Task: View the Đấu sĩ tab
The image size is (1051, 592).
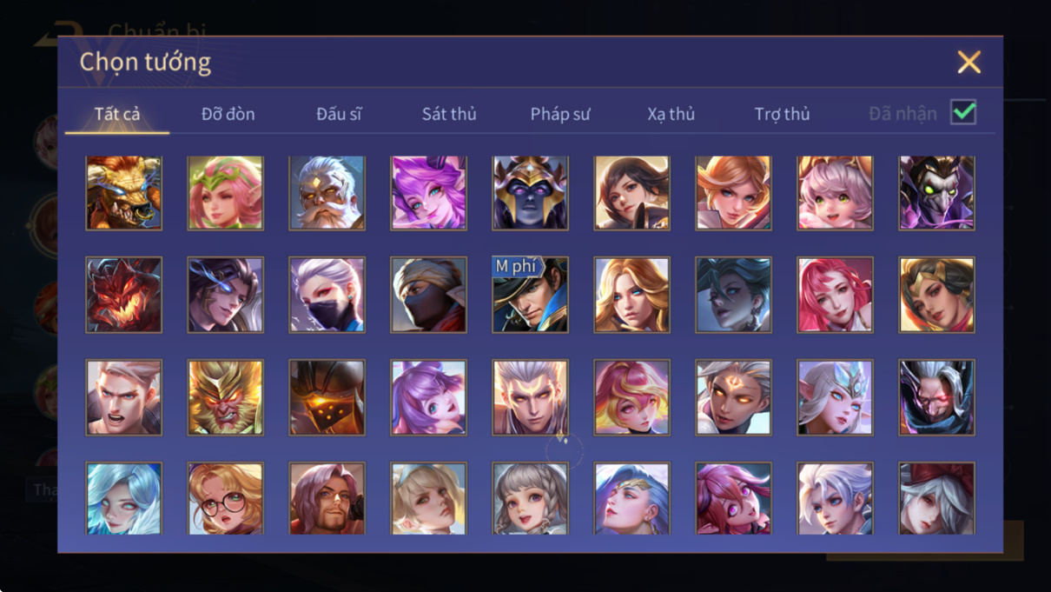Action: [339, 114]
